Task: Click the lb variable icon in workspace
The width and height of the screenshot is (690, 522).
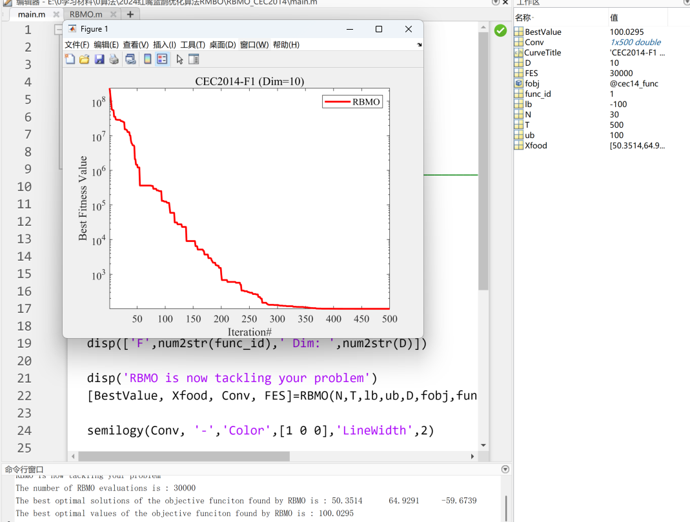Action: click(519, 105)
